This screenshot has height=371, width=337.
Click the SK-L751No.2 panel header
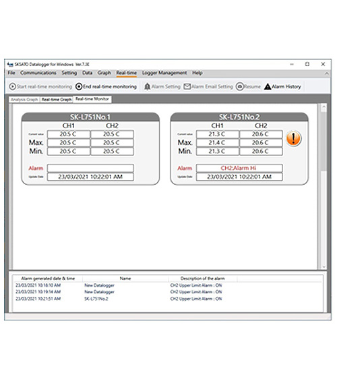[239, 117]
